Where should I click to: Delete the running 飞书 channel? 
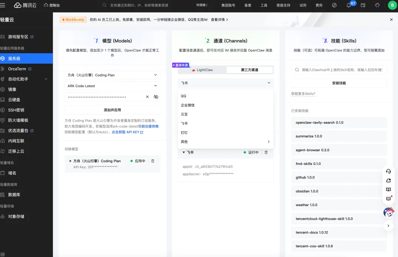point(266,152)
